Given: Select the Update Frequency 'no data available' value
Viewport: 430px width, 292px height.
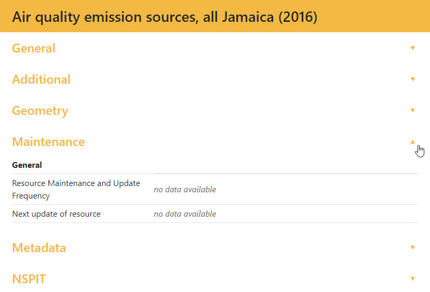Looking at the screenshot, I should pos(185,190).
